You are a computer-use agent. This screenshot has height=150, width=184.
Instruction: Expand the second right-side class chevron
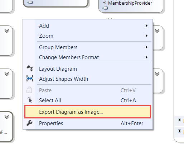tap(157, 74)
